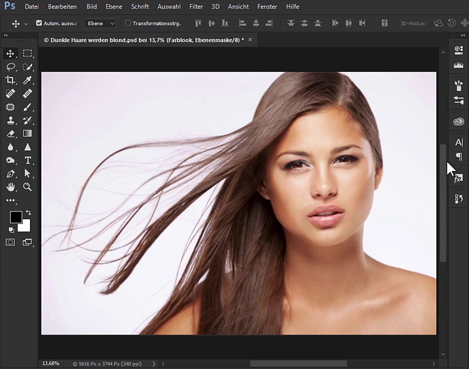Open the Ebene auto-select dropdown

point(100,23)
